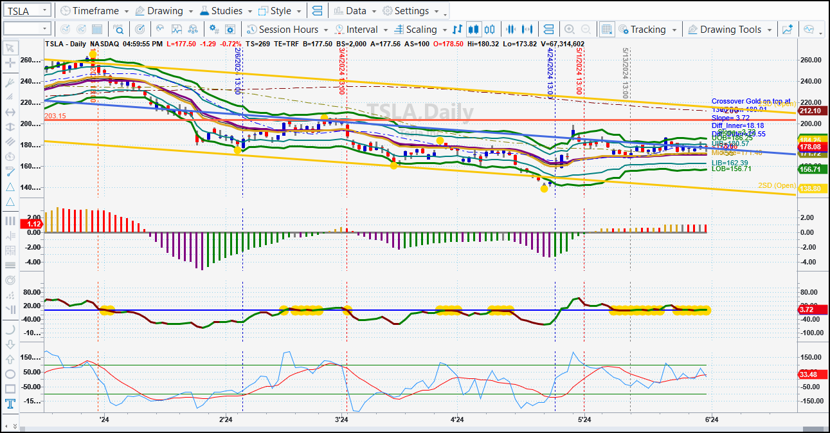
Task: Select the arc drawing tool
Action: (x=10, y=329)
